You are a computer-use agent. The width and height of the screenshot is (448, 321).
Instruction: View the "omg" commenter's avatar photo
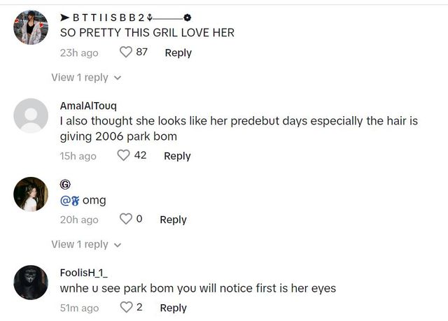[x=31, y=194]
